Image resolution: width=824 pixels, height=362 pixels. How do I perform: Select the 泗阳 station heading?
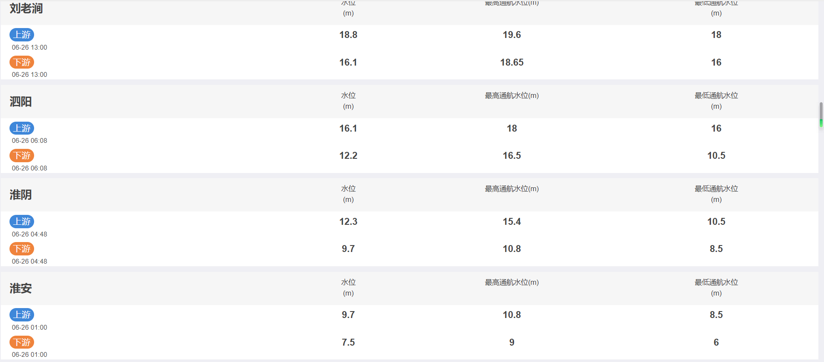coord(21,102)
